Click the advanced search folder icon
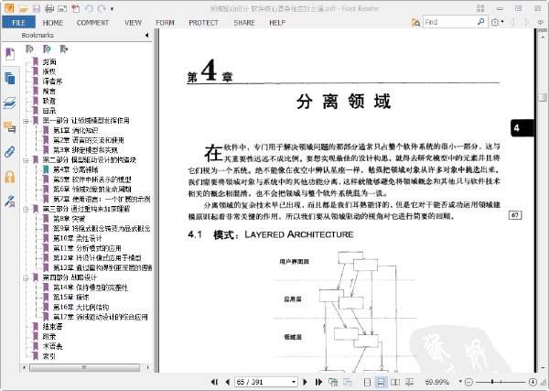The image size is (549, 391). [x=415, y=22]
